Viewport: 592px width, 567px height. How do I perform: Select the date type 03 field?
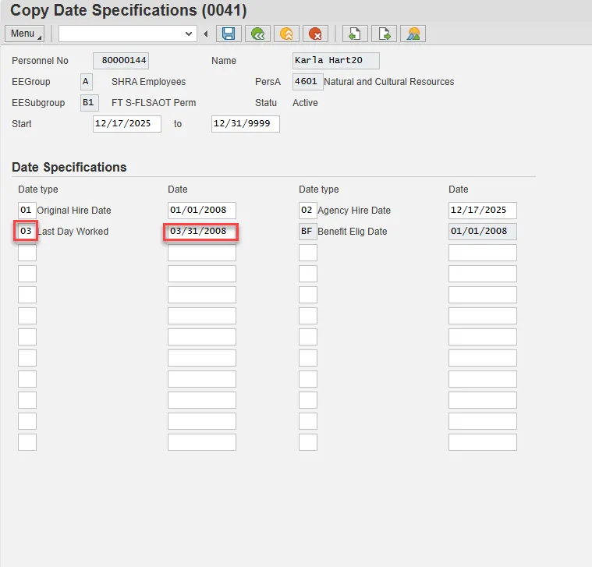tap(27, 232)
